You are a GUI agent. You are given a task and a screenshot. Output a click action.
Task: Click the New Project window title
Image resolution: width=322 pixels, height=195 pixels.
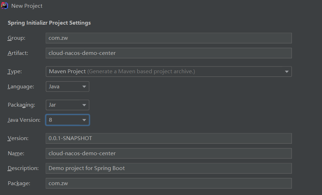click(x=27, y=6)
